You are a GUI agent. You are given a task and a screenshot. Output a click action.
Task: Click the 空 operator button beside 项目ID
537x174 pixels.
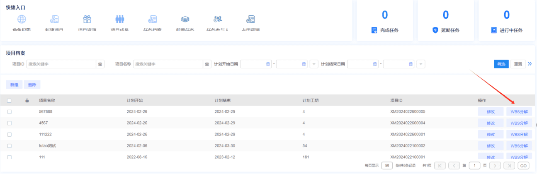point(100,64)
